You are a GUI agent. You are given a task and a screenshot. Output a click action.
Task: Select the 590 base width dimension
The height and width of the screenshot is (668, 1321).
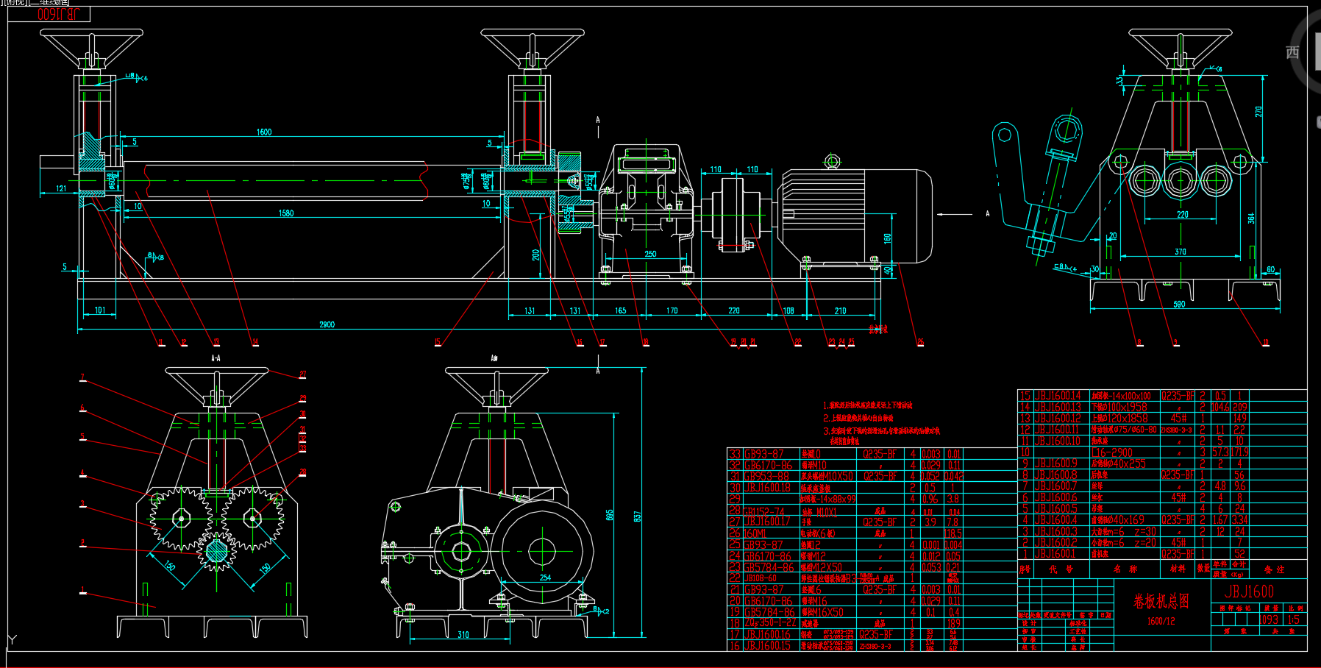coord(1179,304)
